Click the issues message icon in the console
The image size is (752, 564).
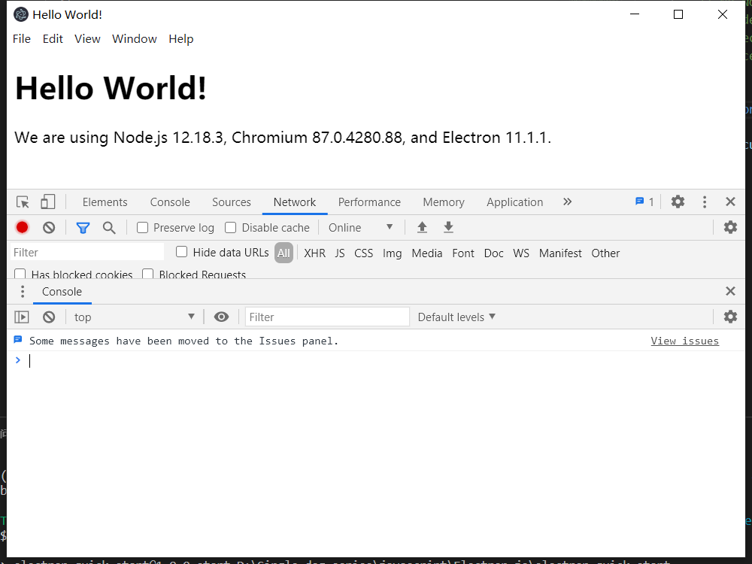pos(18,340)
